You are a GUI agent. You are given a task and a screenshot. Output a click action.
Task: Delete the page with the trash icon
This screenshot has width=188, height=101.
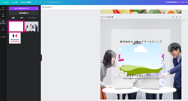[x=177, y=17]
